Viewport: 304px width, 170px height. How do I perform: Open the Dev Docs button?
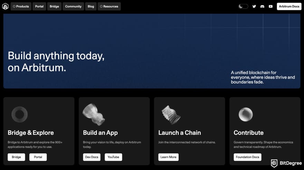(92, 157)
